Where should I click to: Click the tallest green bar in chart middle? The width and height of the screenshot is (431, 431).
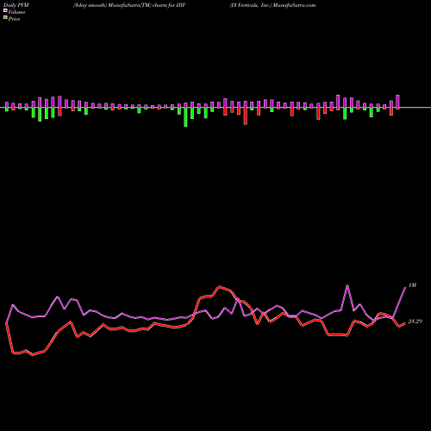click(x=185, y=117)
